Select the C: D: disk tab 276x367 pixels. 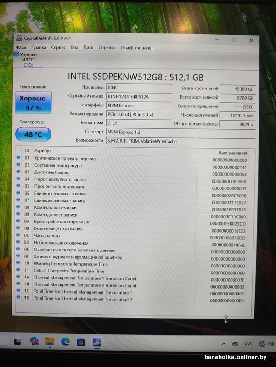(x=28, y=60)
